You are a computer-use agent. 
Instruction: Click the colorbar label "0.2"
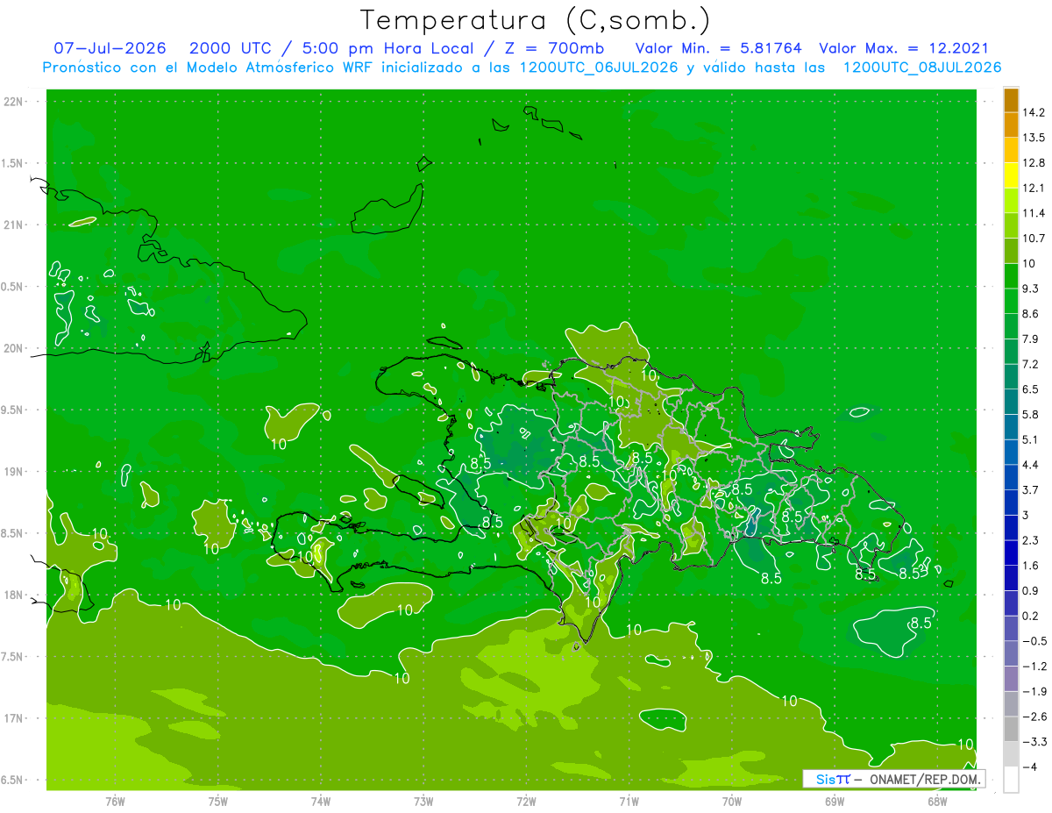point(1032,616)
